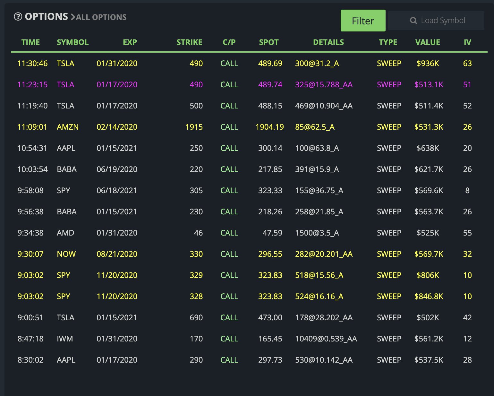Click strike 1915
The width and height of the screenshot is (494, 396).
pos(194,127)
